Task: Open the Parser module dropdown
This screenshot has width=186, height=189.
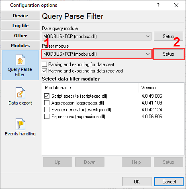Action: 96,54
